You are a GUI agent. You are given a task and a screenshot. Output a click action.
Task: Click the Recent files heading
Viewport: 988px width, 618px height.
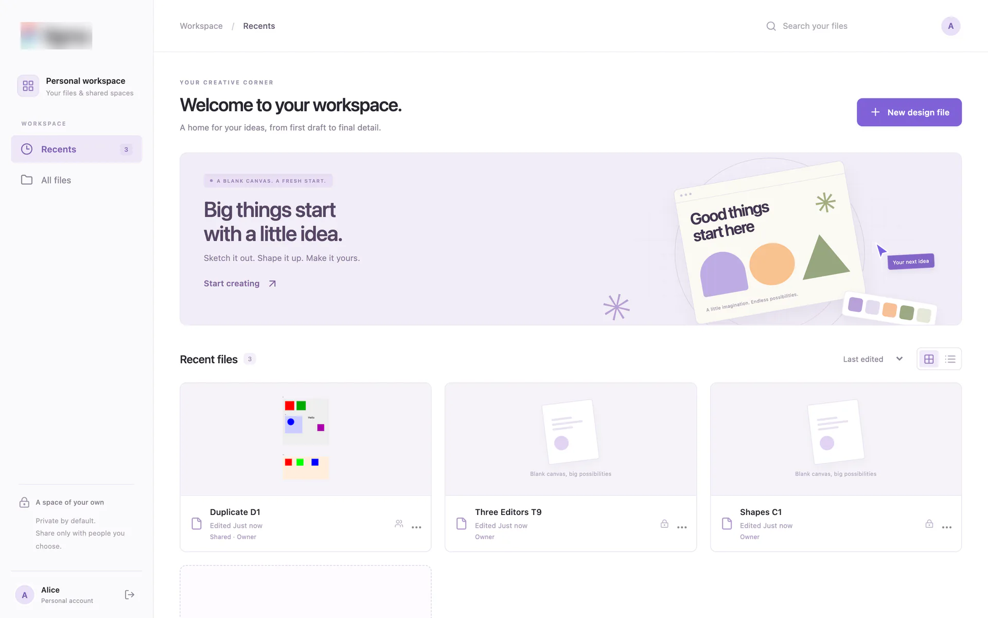(x=208, y=359)
